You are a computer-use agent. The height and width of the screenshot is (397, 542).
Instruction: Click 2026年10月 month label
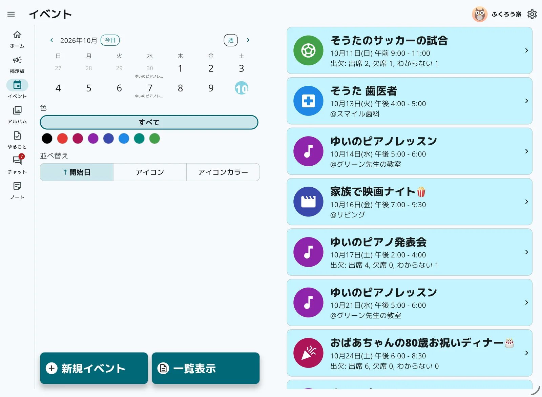point(79,41)
